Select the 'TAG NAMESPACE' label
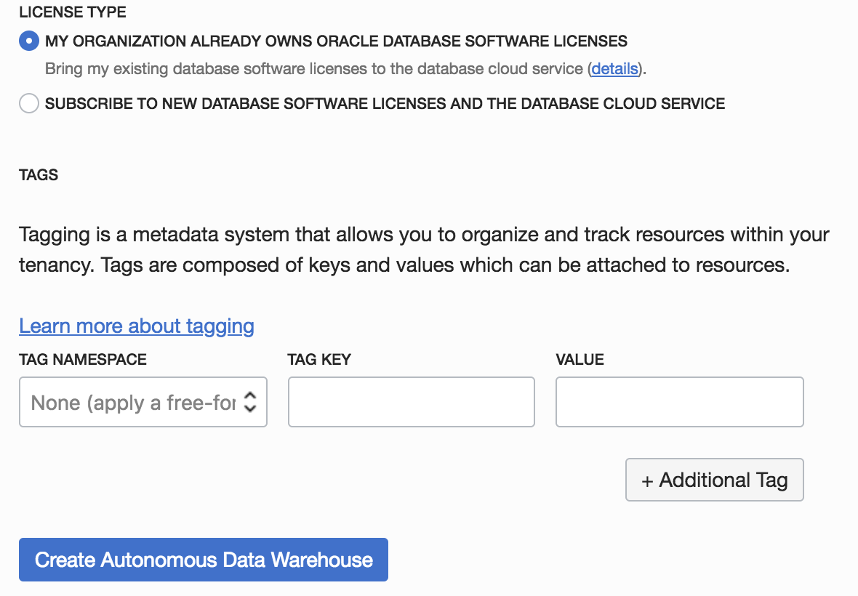The height and width of the screenshot is (596, 858). [x=83, y=359]
